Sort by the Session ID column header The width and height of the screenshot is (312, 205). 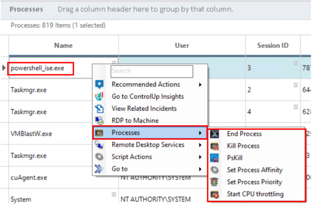click(273, 45)
